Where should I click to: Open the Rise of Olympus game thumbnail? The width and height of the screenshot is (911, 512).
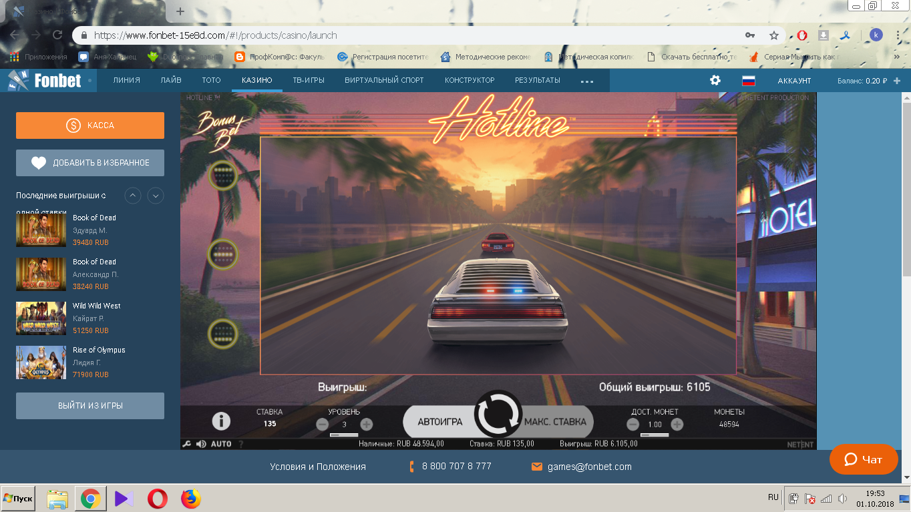41,362
